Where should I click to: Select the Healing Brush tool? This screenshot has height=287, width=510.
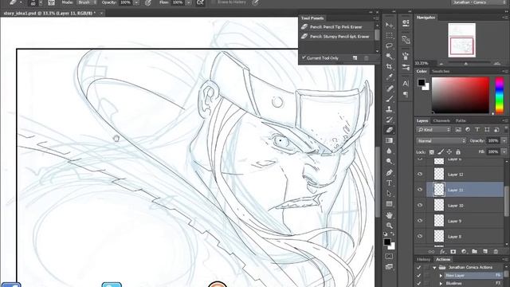coord(389,88)
